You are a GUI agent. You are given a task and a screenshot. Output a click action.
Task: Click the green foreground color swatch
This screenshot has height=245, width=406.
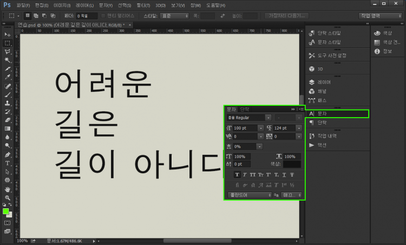pyautogui.click(x=6, y=212)
